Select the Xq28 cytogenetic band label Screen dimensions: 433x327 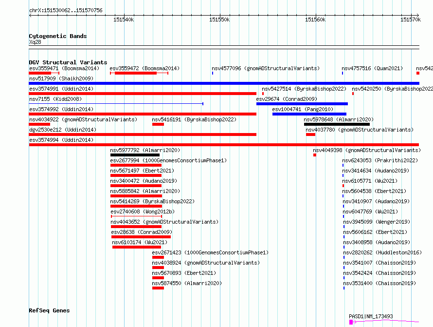[35, 42]
